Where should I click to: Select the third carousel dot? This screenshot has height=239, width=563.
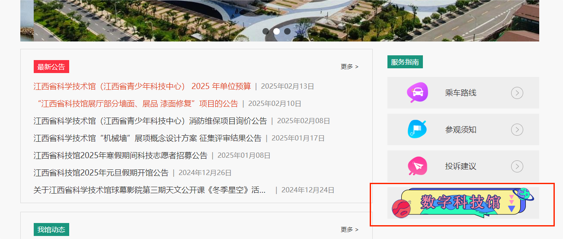pyautogui.click(x=287, y=31)
